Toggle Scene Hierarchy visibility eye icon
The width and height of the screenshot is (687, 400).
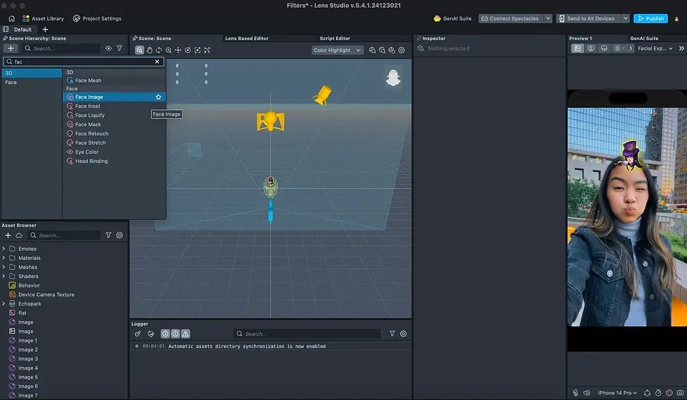tap(108, 48)
